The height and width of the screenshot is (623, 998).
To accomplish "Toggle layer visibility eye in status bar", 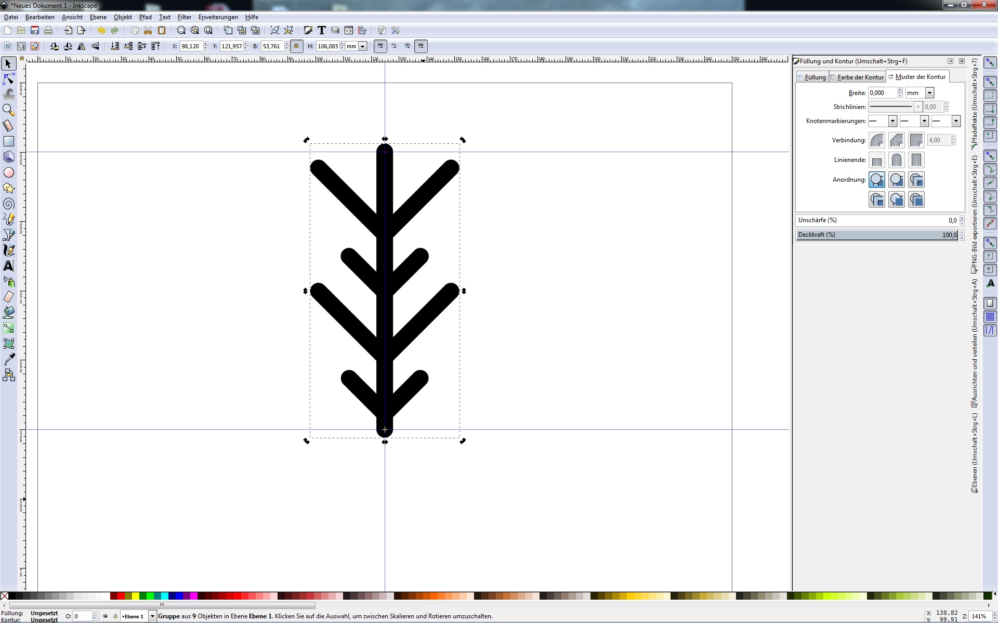I will click(106, 616).
